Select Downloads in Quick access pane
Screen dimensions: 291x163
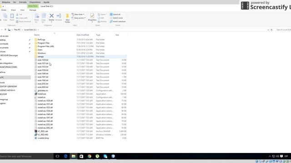4,44
